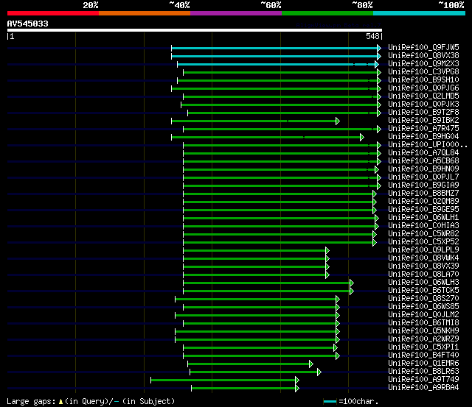Select the UniRef100_B8LR63 label
The height and width of the screenshot is (407, 472).
pyautogui.click(x=423, y=372)
